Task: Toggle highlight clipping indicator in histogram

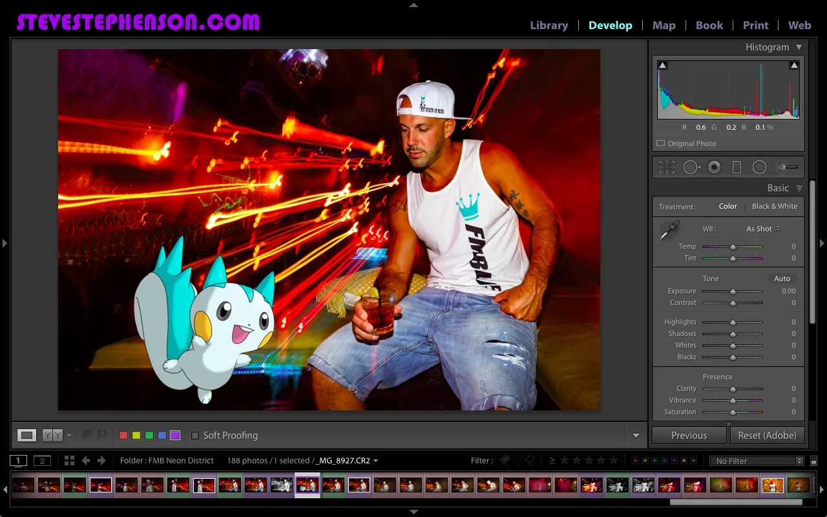Action: click(794, 65)
